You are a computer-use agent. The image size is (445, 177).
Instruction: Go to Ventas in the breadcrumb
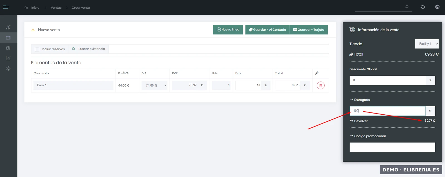point(56,8)
